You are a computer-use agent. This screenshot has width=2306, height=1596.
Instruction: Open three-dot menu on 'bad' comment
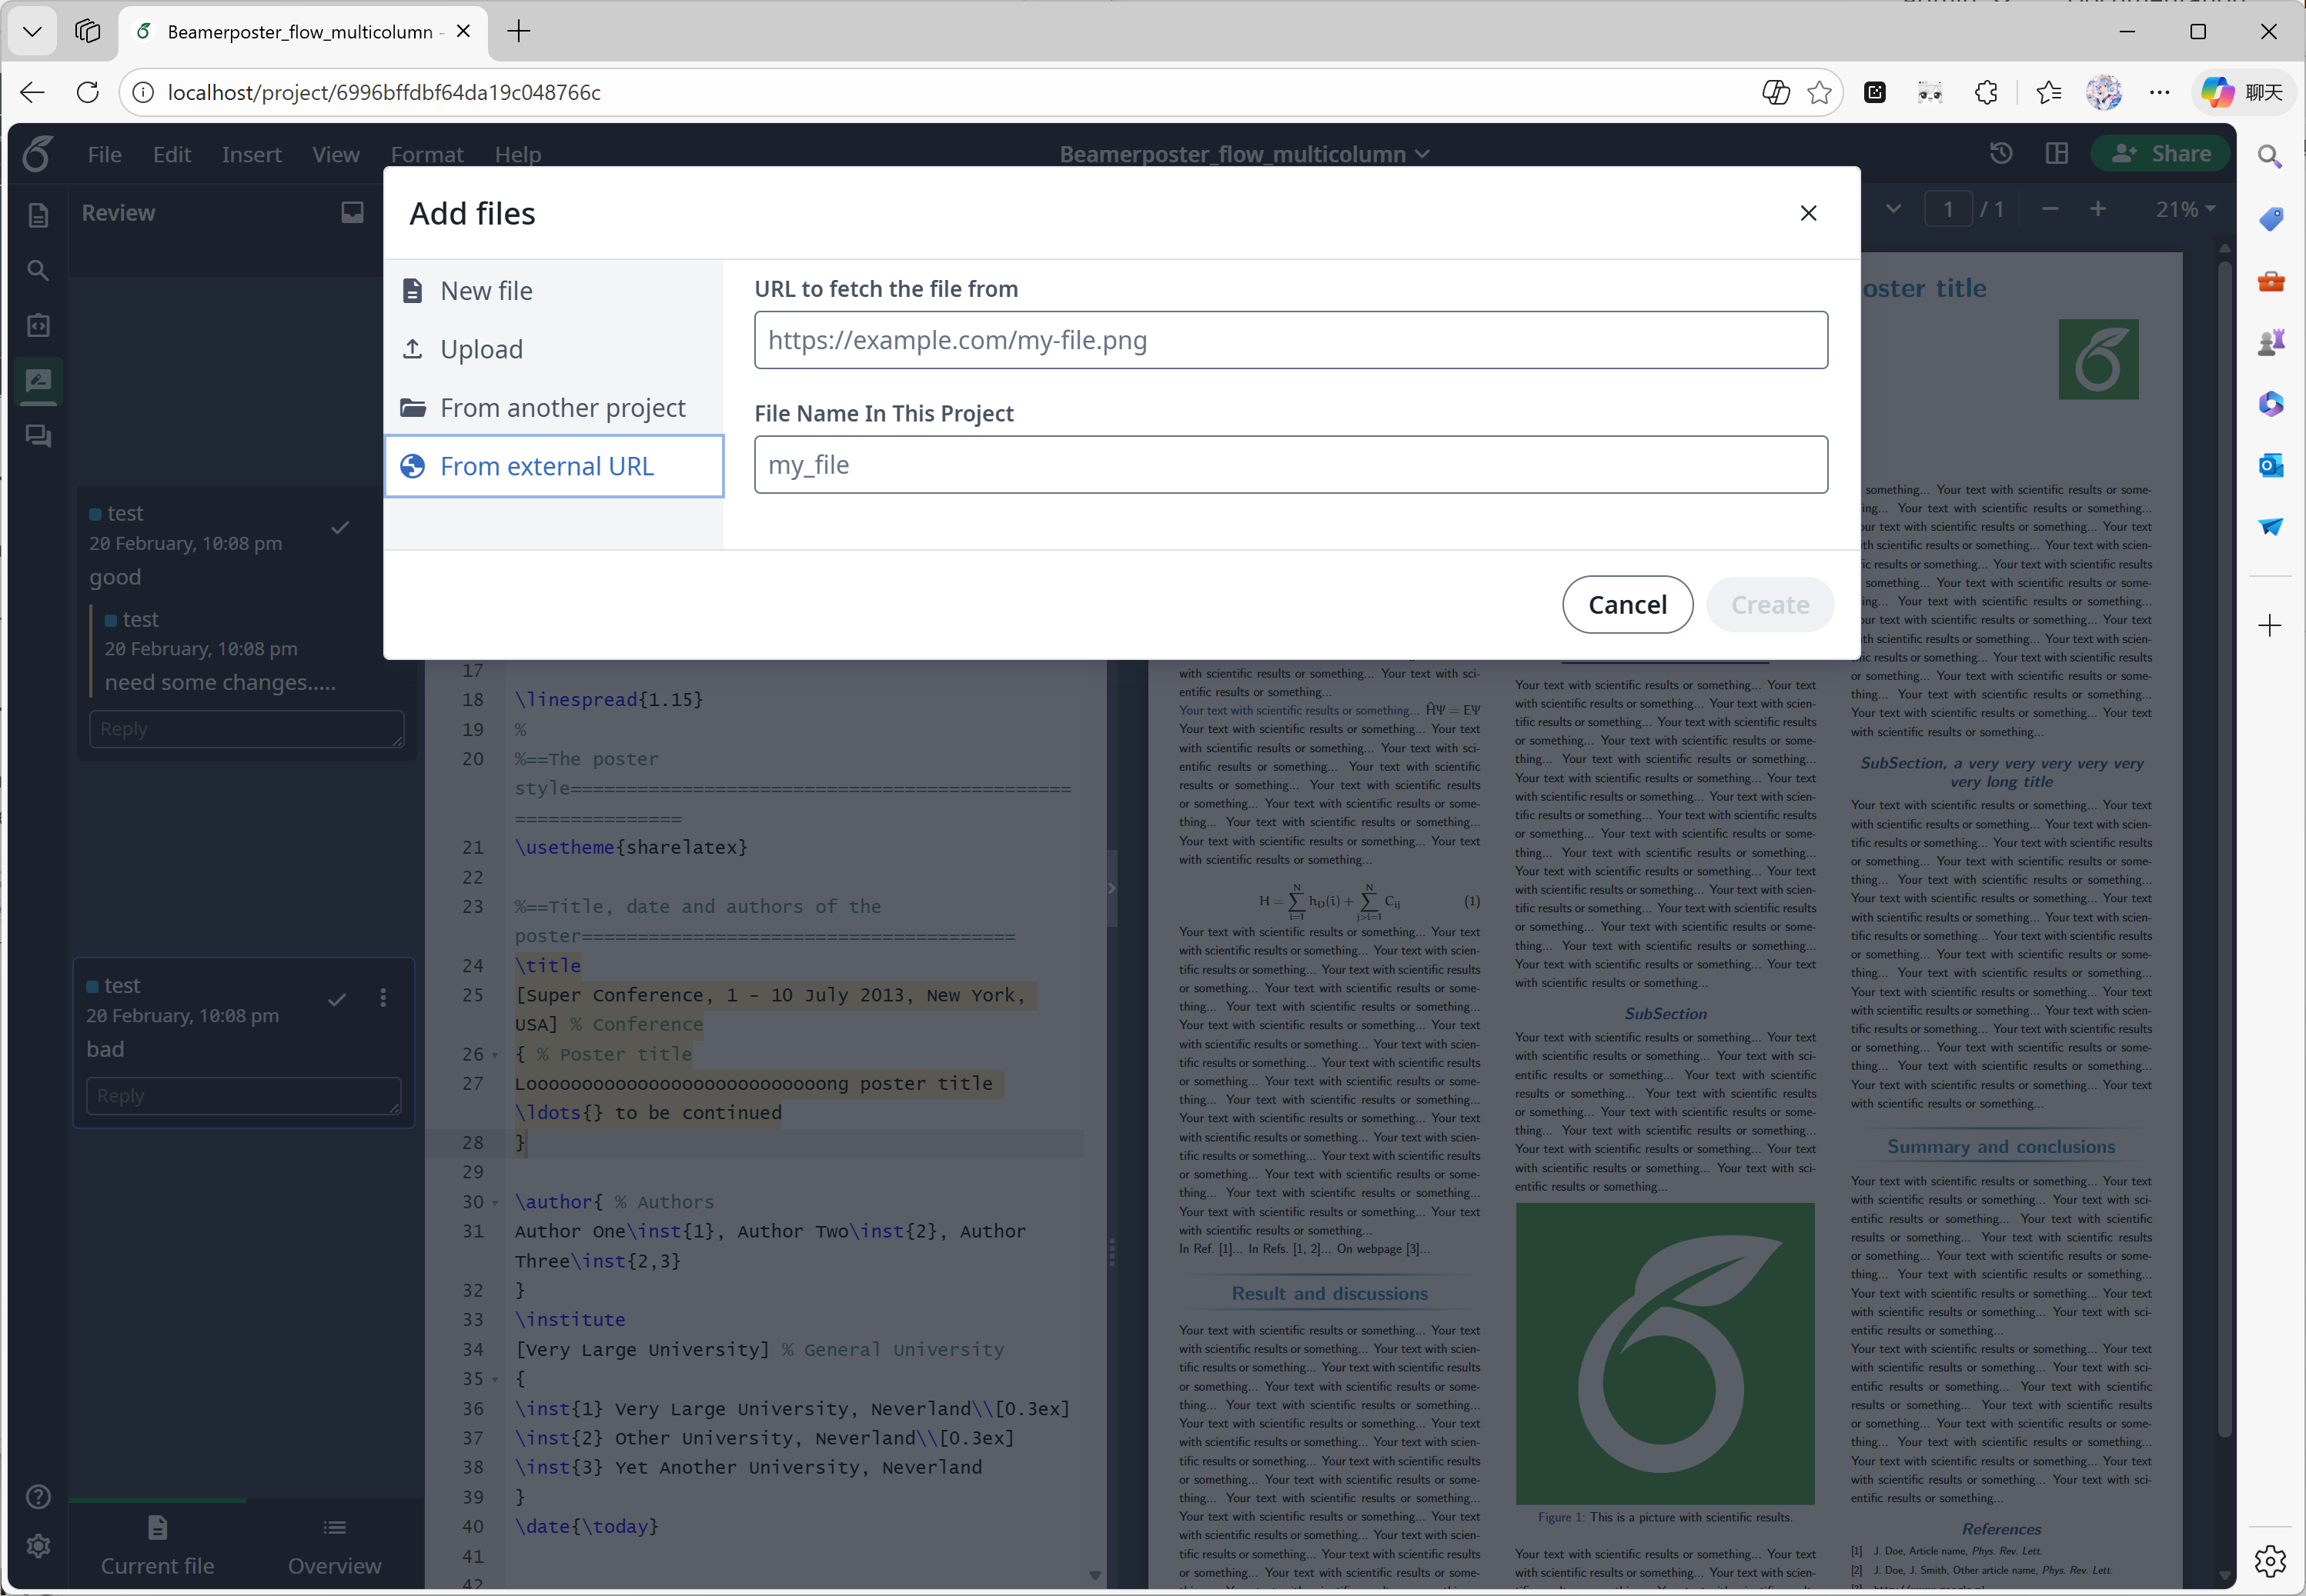tap(383, 998)
